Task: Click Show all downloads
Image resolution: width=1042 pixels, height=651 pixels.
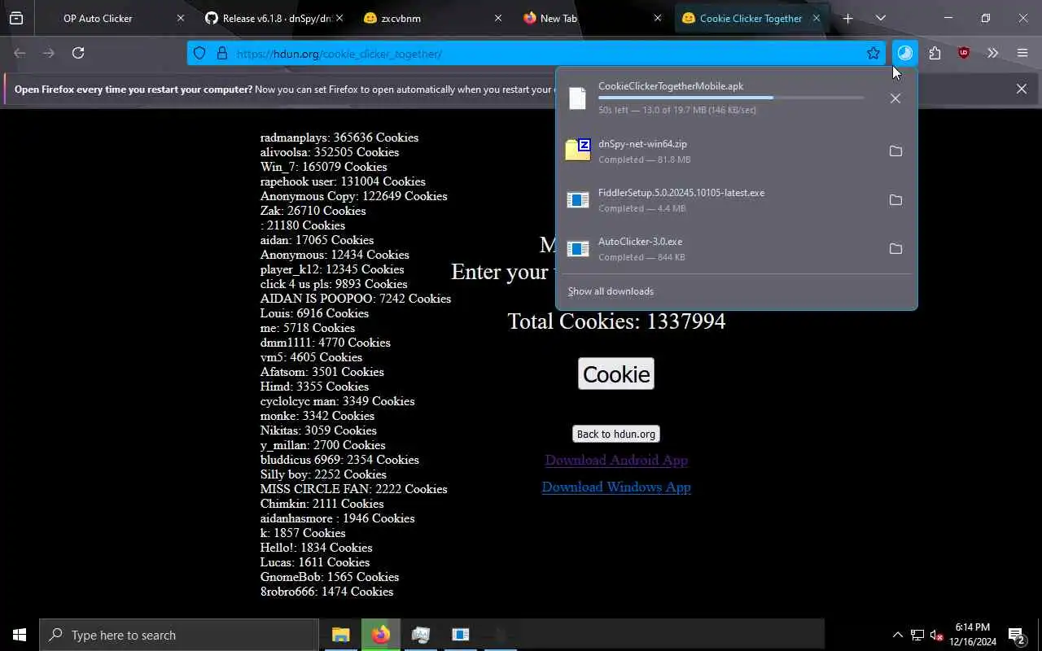Action: point(611,291)
